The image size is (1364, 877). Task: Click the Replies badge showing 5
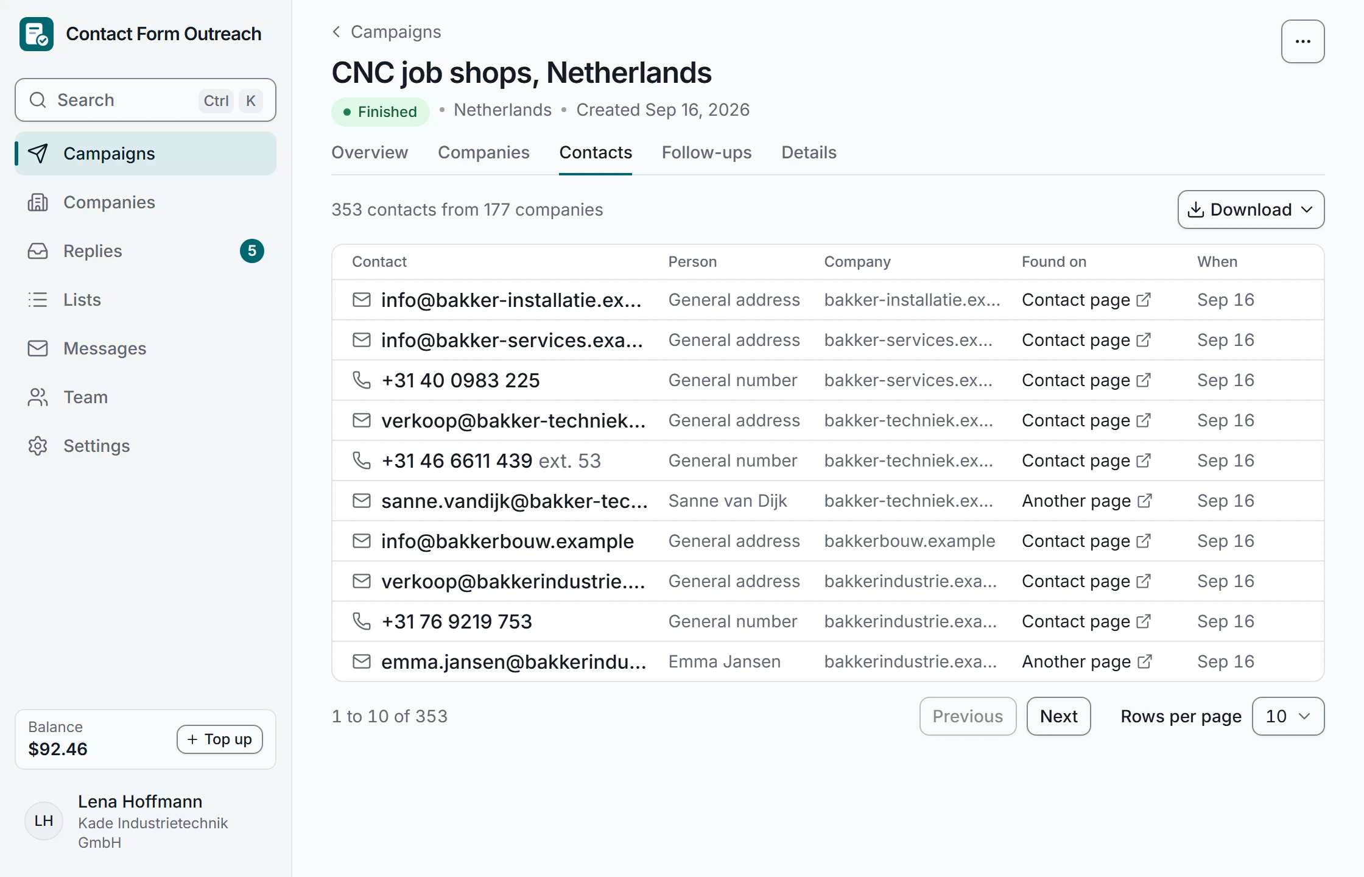[252, 251]
